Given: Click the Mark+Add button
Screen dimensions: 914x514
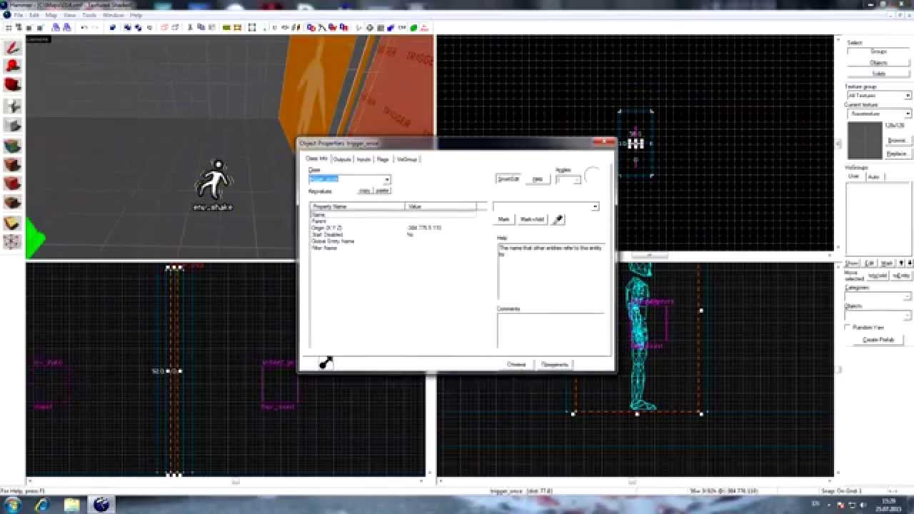Looking at the screenshot, I should 532,219.
